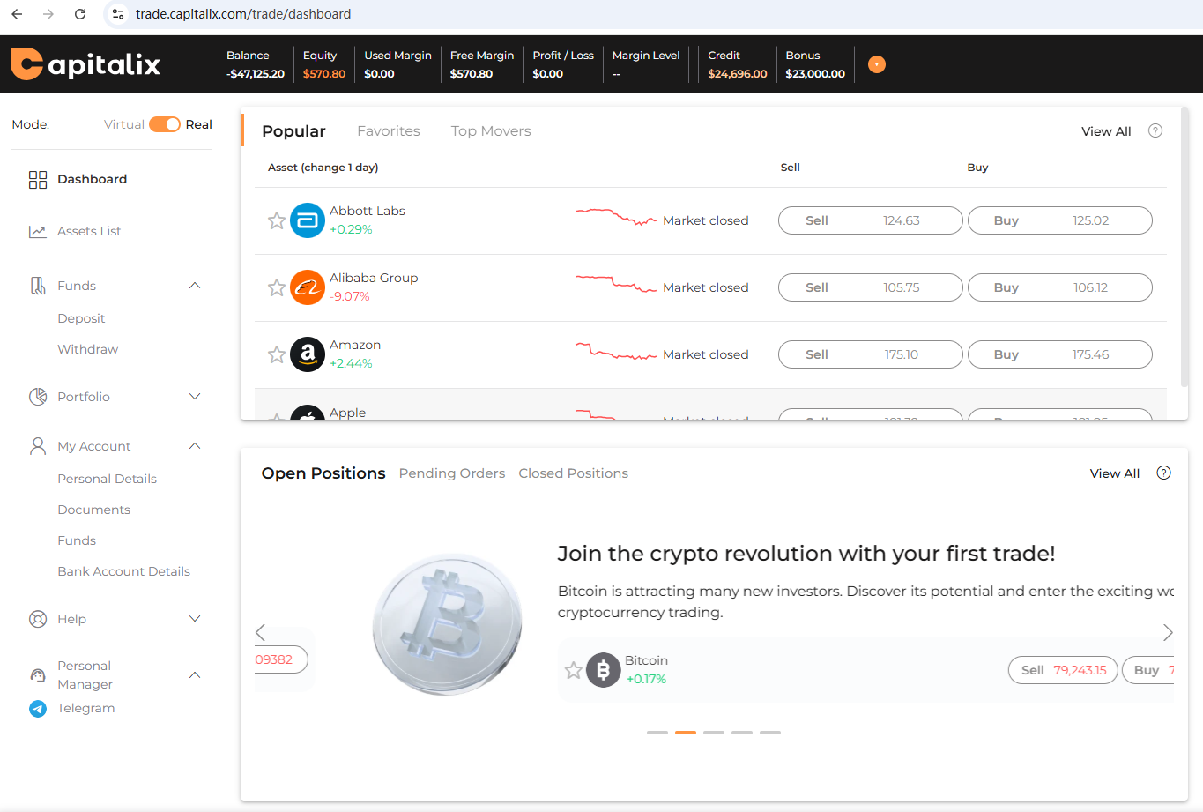Click Sell 175.10 for Amazon
1203x812 pixels.
pyautogui.click(x=871, y=354)
